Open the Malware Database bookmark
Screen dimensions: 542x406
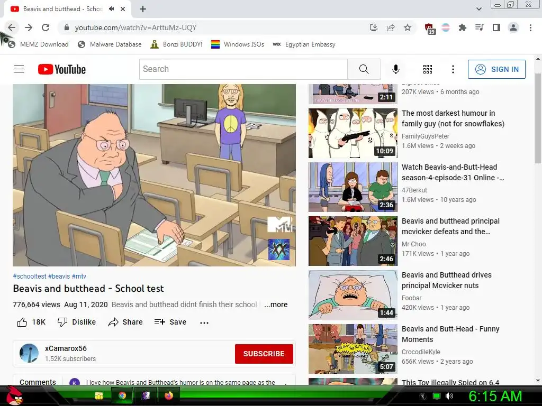click(110, 44)
